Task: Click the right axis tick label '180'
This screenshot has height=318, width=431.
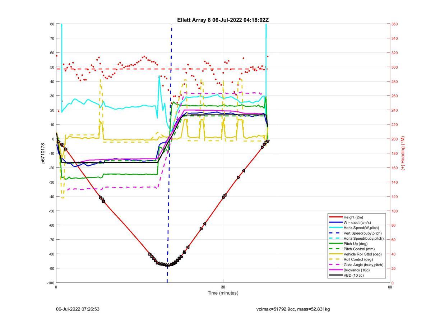Action: (394, 153)
